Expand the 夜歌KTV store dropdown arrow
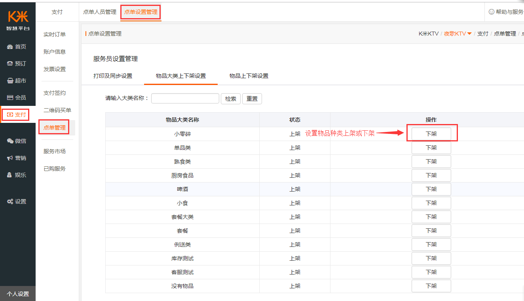This screenshot has height=301, width=524. coord(469,34)
